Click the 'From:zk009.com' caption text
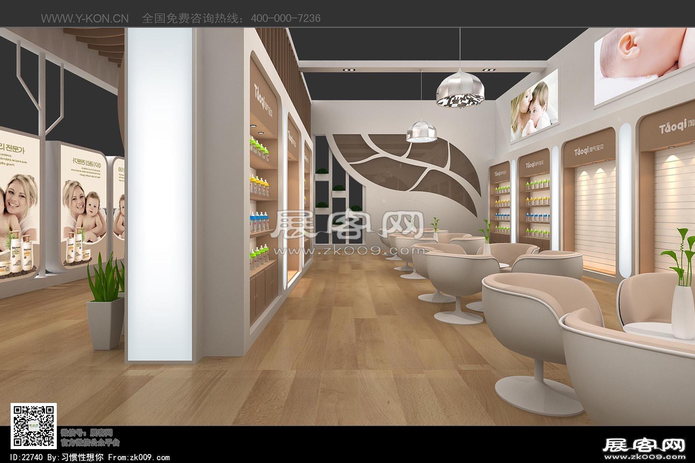This screenshot has height=463, width=695. coord(139,457)
